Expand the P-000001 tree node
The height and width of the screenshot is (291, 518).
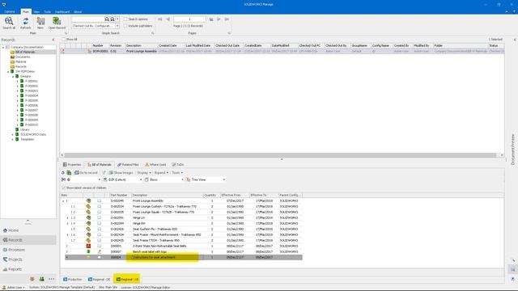tap(18, 81)
